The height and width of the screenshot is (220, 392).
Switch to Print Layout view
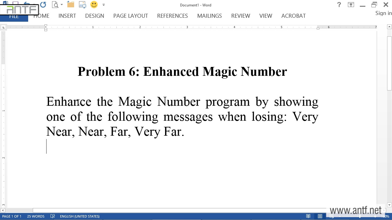point(320,216)
